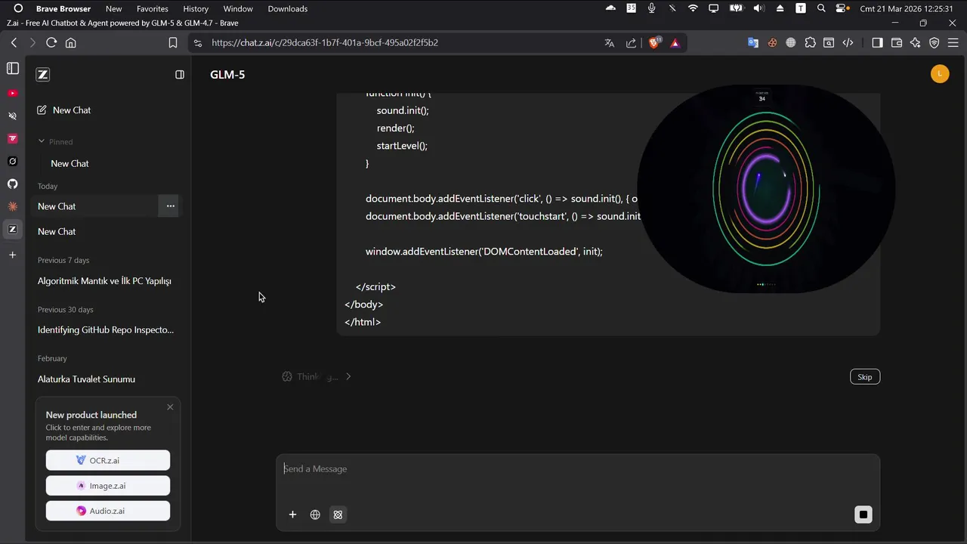Open the cookie extension icon

(x=772, y=43)
